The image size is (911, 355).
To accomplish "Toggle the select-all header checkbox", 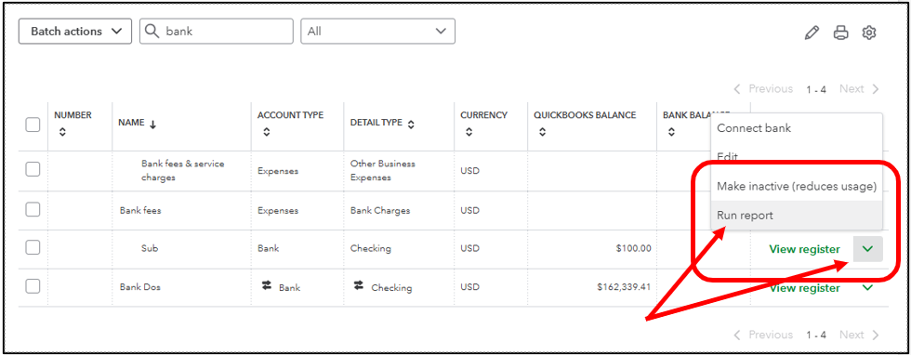I will (x=33, y=125).
